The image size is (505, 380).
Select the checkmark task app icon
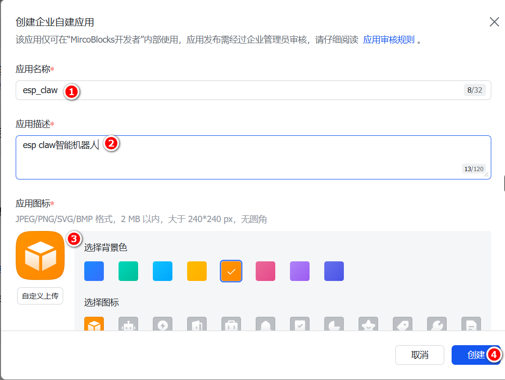(300, 324)
